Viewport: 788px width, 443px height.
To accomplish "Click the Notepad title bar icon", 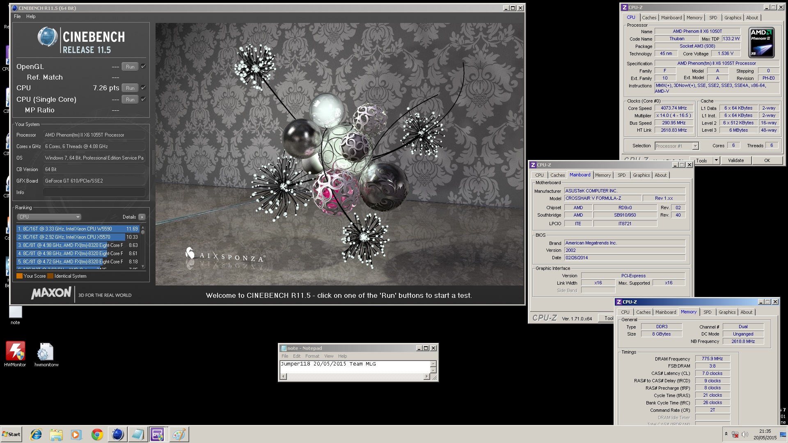I will pos(283,348).
